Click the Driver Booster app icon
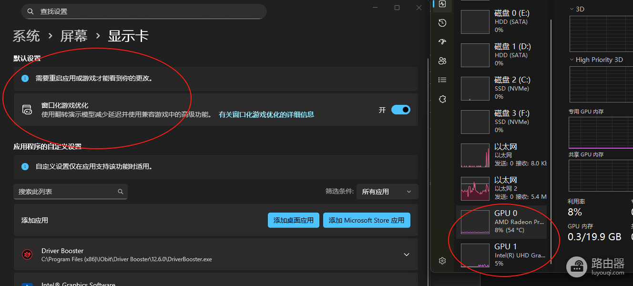633x286 pixels. click(28, 255)
